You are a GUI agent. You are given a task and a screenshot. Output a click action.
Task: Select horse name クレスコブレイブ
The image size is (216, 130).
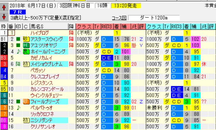tap(45, 76)
